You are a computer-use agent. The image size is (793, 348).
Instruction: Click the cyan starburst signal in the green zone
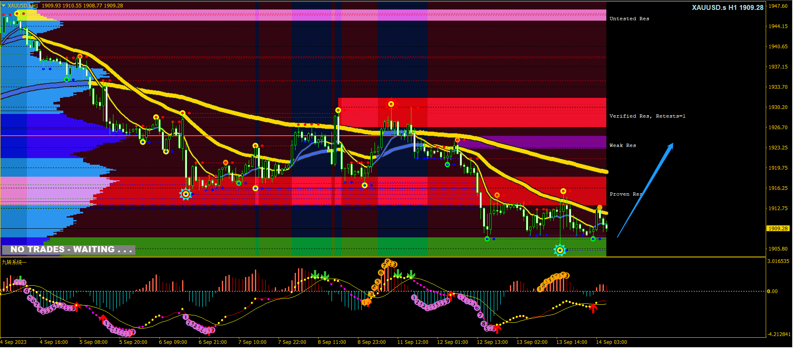[x=560, y=250]
